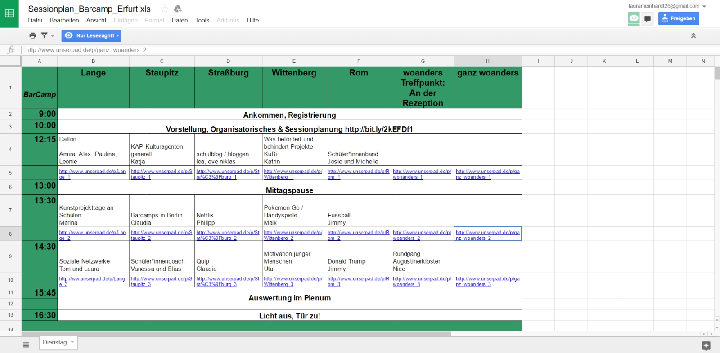The image size is (720, 353).
Task: Click the Explore icon at bottom right
Action: coord(706,345)
